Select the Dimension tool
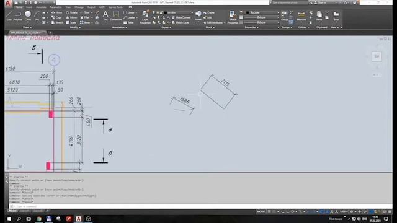 click(x=116, y=16)
